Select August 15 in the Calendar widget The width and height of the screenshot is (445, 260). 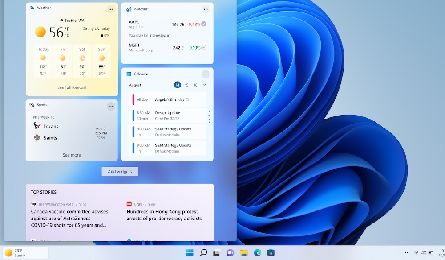tap(186, 85)
